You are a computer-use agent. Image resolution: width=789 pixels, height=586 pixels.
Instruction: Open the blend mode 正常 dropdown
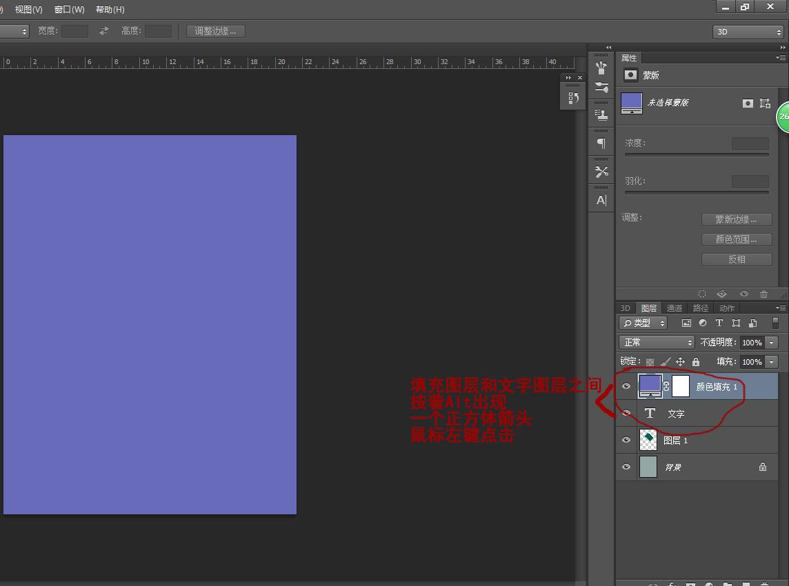click(657, 343)
